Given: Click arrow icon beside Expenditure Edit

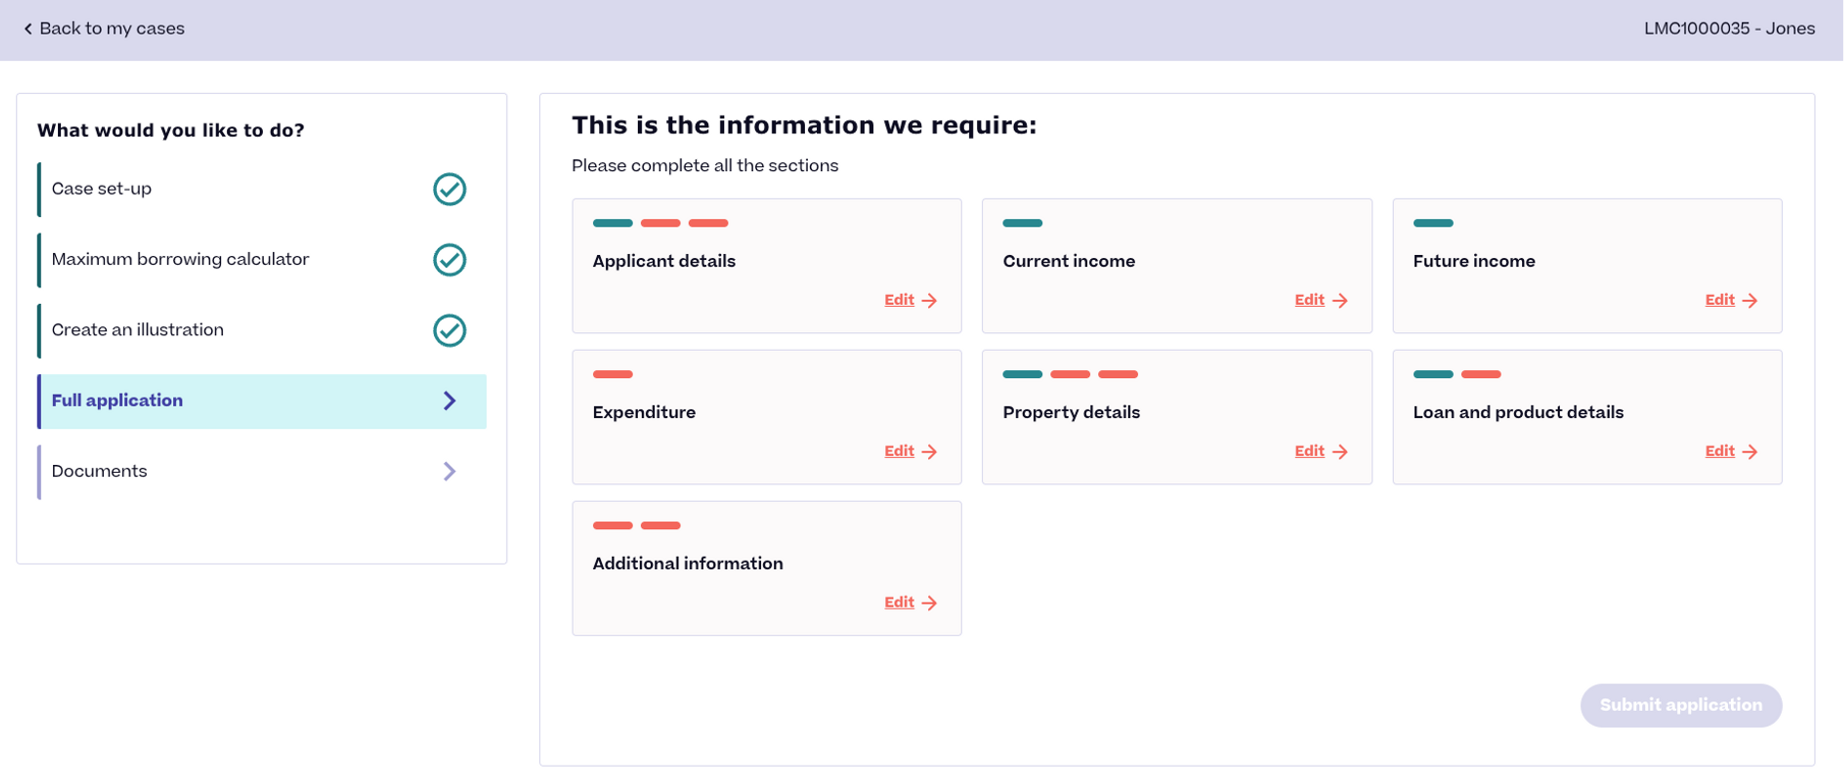Looking at the screenshot, I should click(x=929, y=451).
